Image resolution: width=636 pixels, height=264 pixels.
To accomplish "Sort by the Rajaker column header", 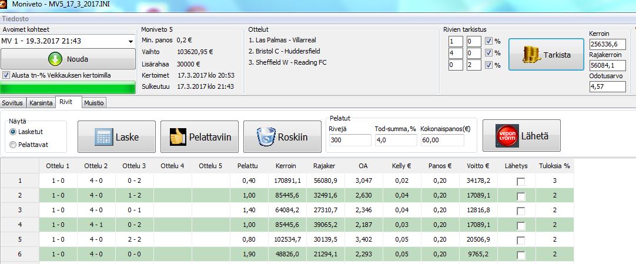I will 324,166.
